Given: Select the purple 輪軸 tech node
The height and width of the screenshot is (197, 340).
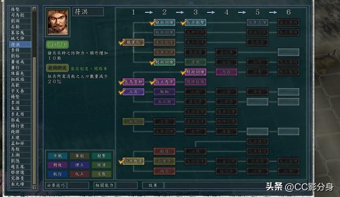Looking at the screenshot, I should tap(164, 92).
